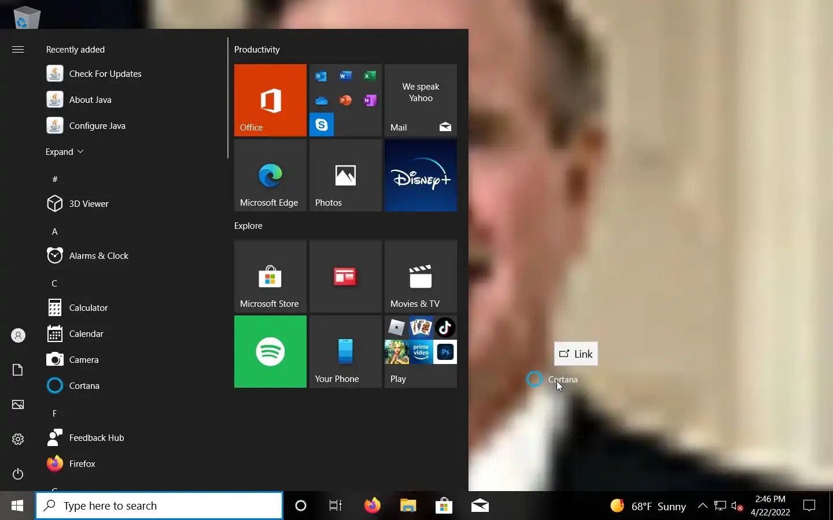Image resolution: width=833 pixels, height=520 pixels.
Task: Click in the taskbar search box
Action: (159, 506)
